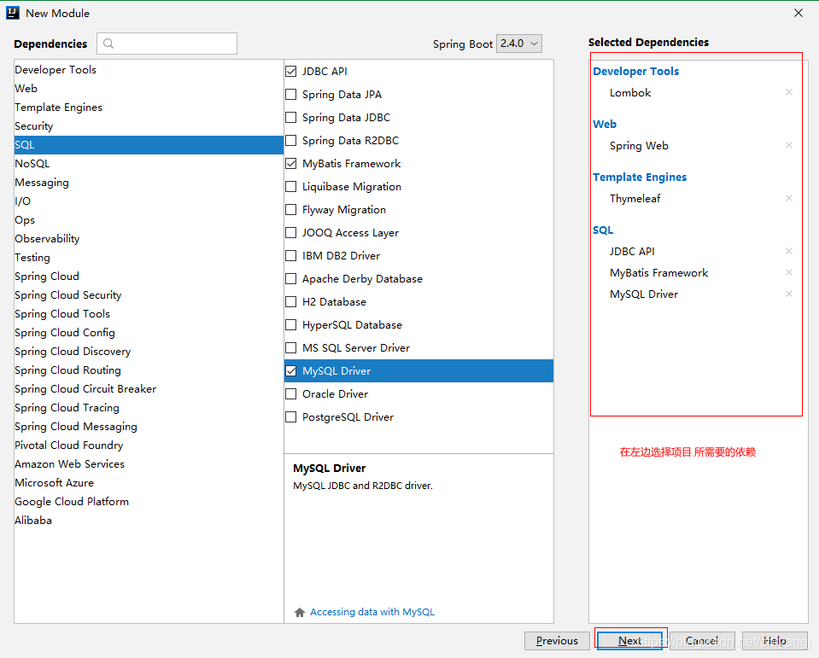Select the Alibaba category
This screenshot has height=658, width=819.
[x=149, y=521]
